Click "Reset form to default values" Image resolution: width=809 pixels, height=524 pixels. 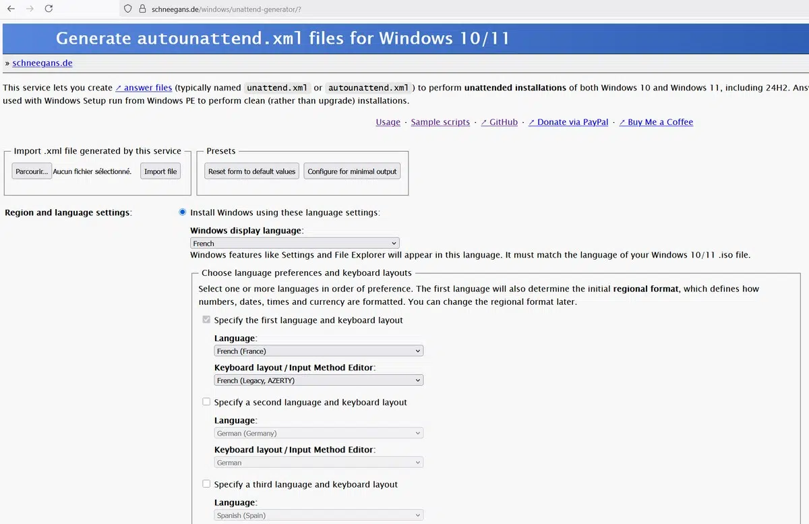coord(251,171)
